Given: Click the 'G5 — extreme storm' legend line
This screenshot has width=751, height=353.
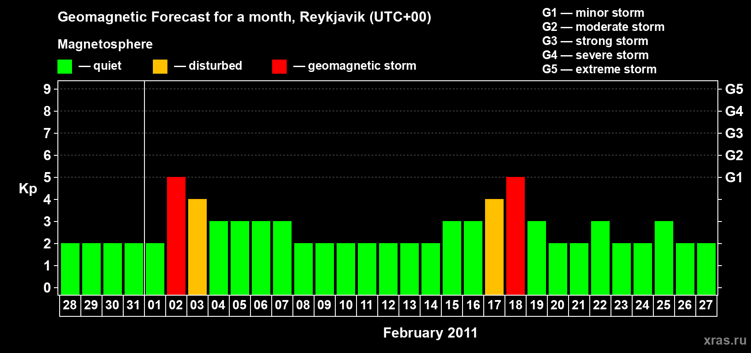Looking at the screenshot, I should (599, 69).
